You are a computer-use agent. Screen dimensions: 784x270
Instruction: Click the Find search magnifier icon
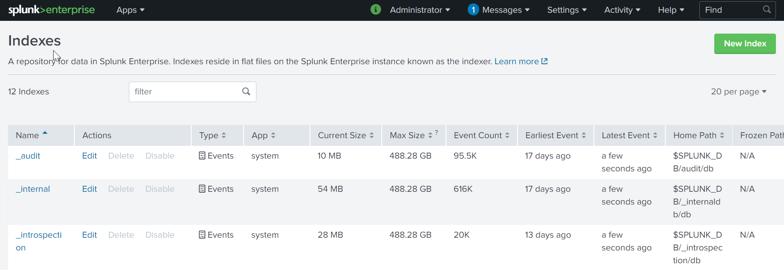tap(767, 9)
